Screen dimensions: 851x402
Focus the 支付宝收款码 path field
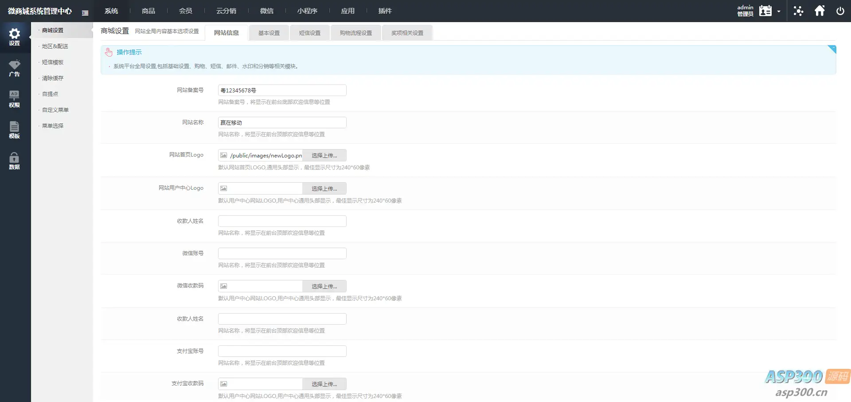coord(266,384)
